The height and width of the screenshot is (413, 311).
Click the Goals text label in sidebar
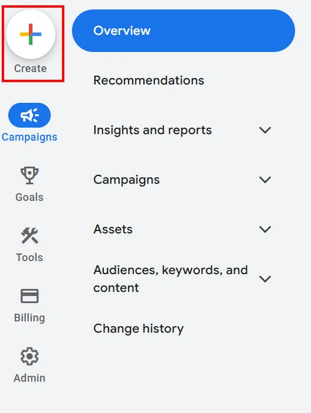click(30, 197)
